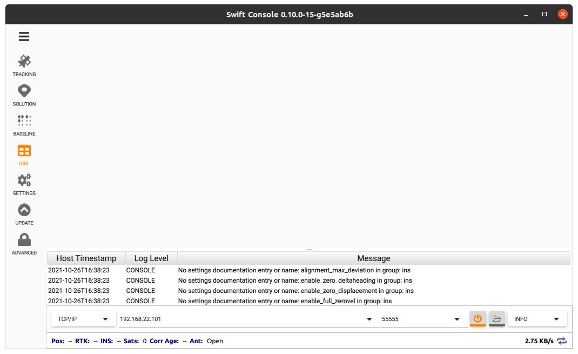This screenshot has width=578, height=354.
Task: Open the Baseline tab
Action: 24,125
